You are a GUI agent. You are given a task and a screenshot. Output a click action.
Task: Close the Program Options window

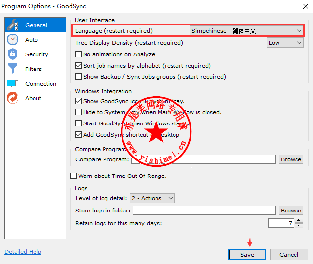[305, 6]
